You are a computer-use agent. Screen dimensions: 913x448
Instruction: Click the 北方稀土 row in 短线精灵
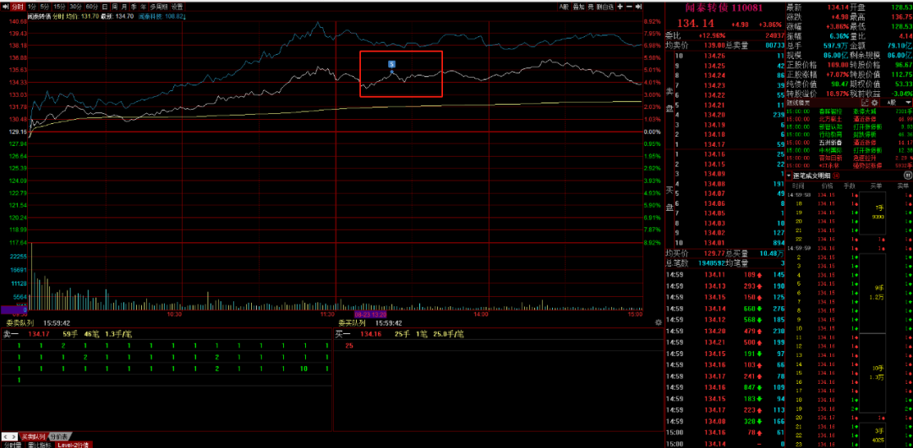click(x=848, y=118)
